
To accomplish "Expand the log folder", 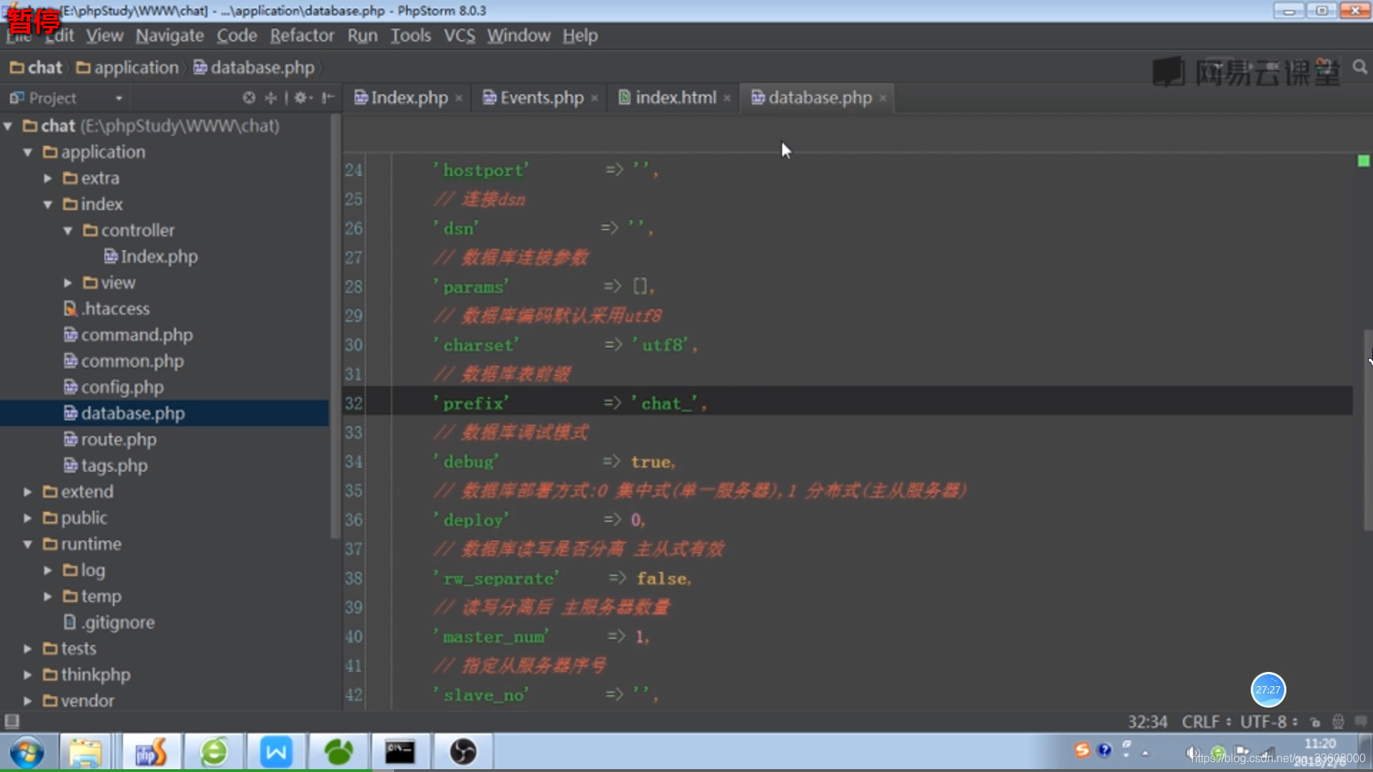I will pyautogui.click(x=48, y=570).
